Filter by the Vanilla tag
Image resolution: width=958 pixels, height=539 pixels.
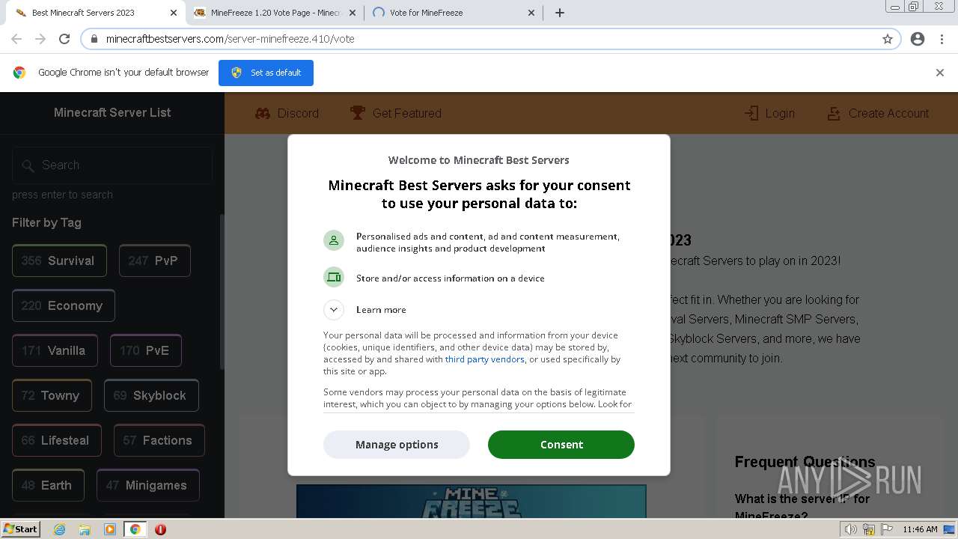pos(55,350)
